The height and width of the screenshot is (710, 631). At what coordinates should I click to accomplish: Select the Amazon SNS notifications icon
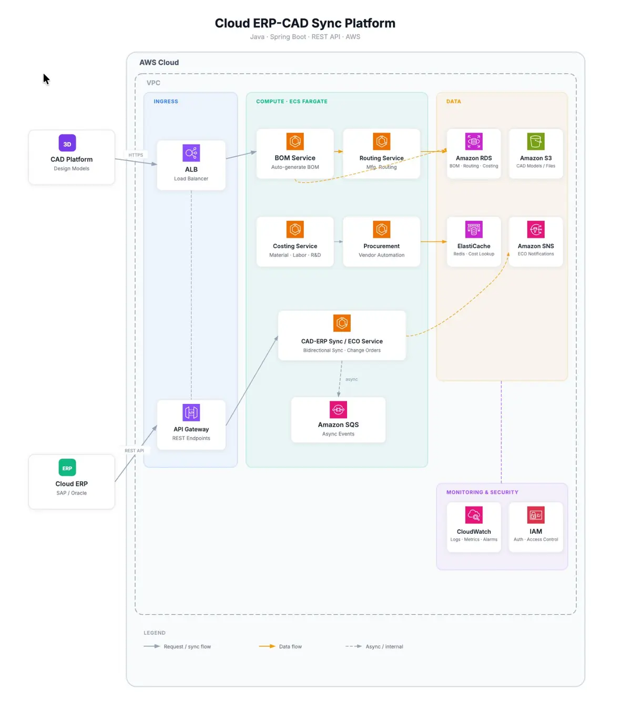[535, 228]
